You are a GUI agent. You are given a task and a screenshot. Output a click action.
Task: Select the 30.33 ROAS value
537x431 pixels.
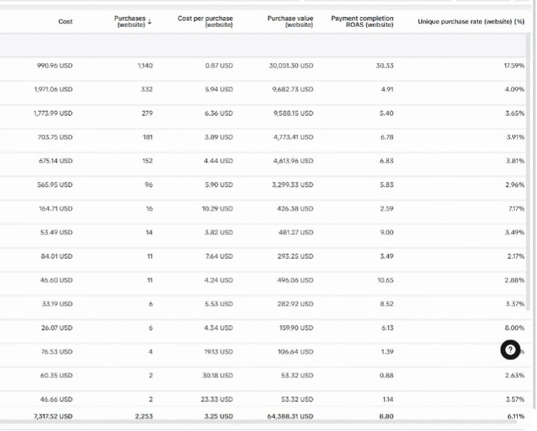[385, 65]
